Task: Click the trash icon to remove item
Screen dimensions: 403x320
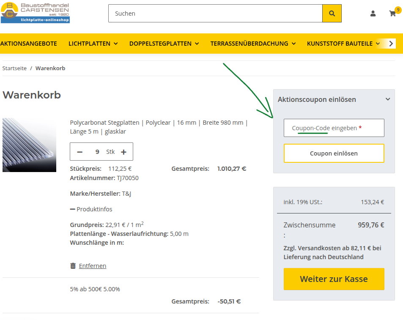Action: pyautogui.click(x=73, y=265)
